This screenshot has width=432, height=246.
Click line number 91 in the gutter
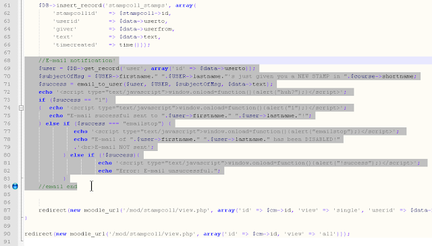[7, 241]
